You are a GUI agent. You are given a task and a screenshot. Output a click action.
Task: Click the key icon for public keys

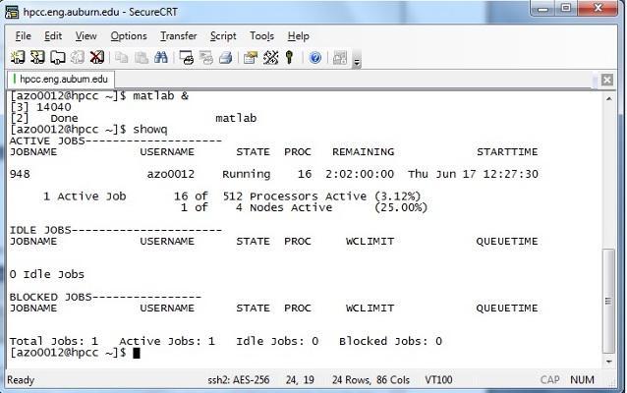[x=290, y=58]
